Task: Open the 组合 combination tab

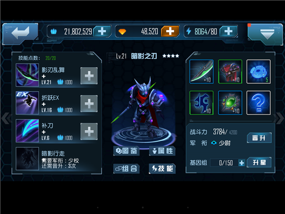Action: 126,168
